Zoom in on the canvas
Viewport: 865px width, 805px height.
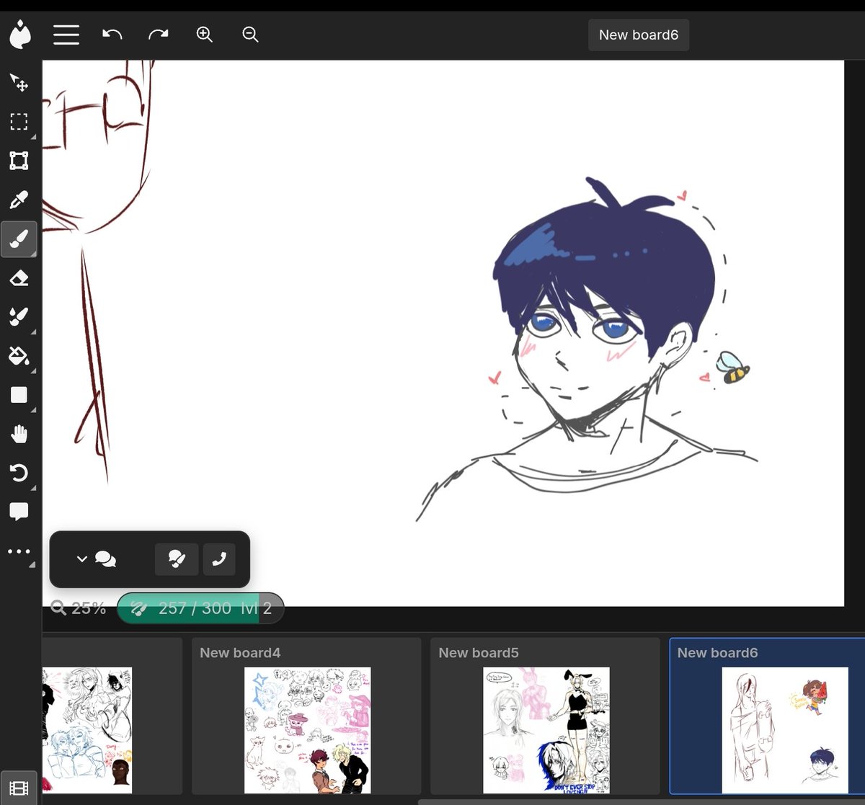204,35
